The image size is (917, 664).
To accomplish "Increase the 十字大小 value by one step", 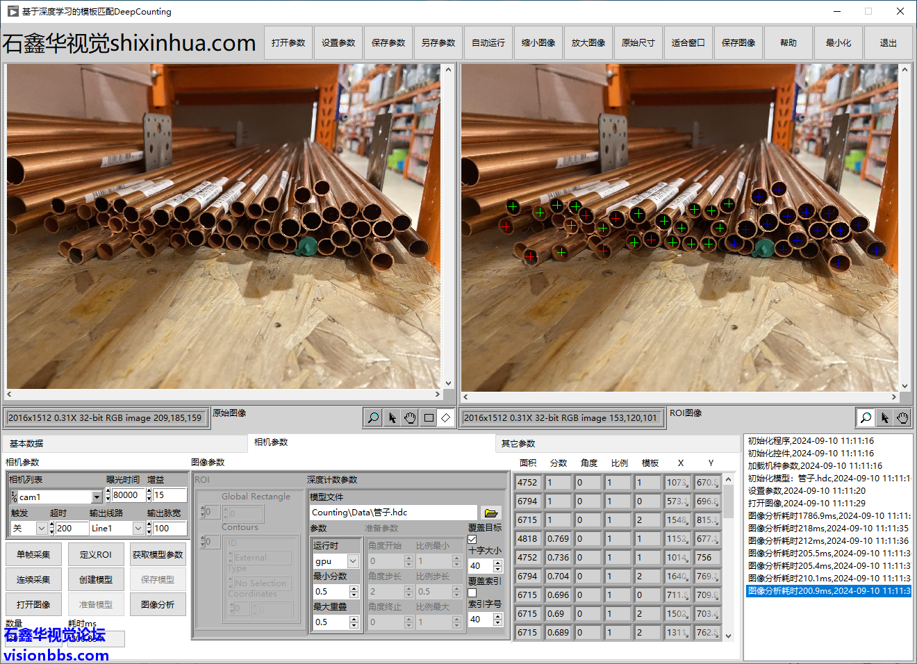I will pos(497,562).
